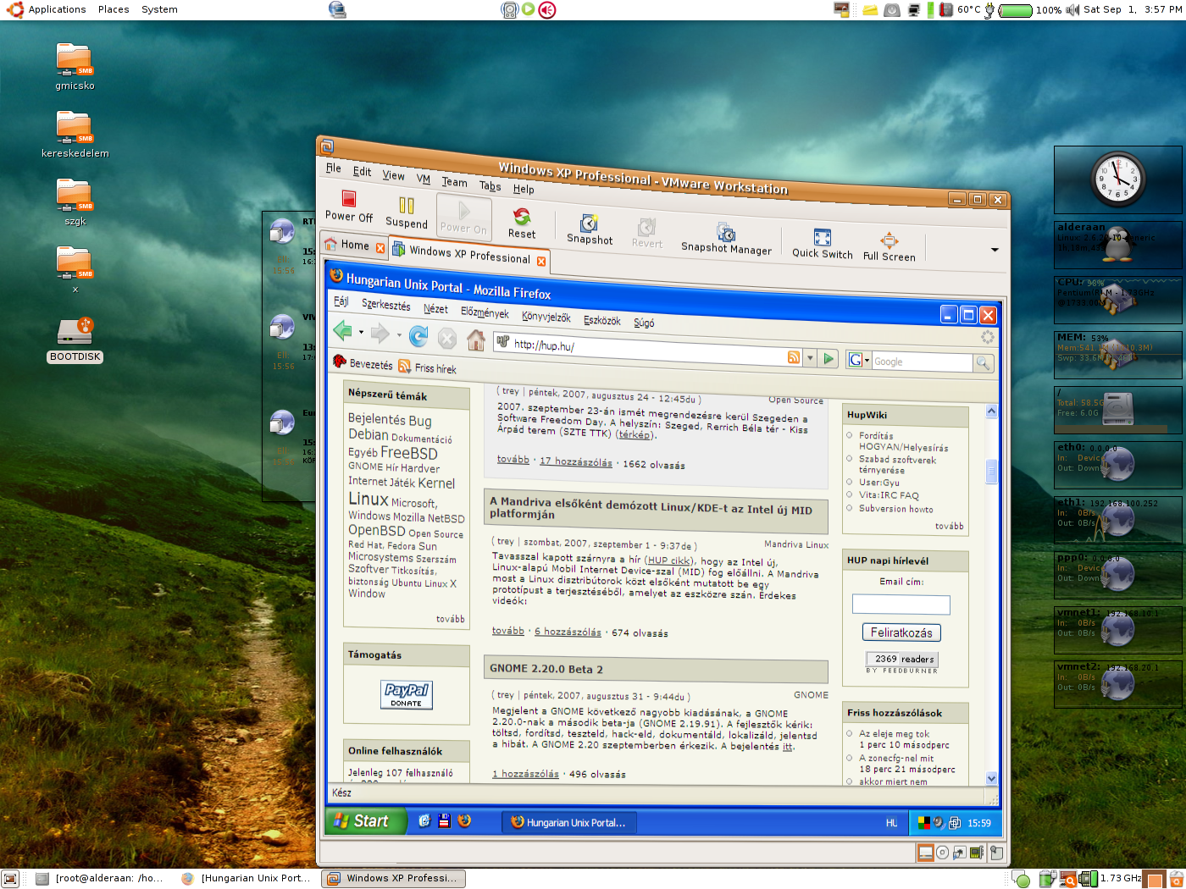Image resolution: width=1186 pixels, height=889 pixels.
Task: Suspend the virtual machine
Action: 407,213
